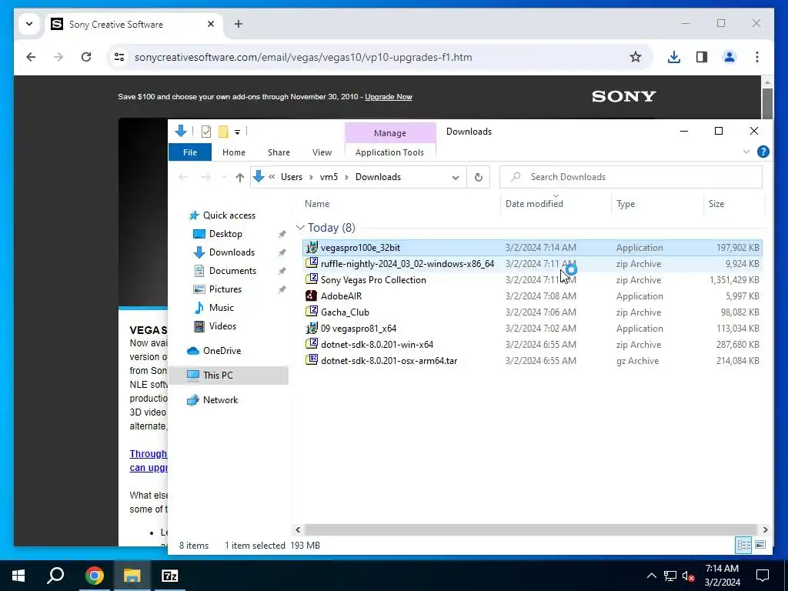Open the Application Tools ribbon tab
788x591 pixels.
tap(389, 152)
